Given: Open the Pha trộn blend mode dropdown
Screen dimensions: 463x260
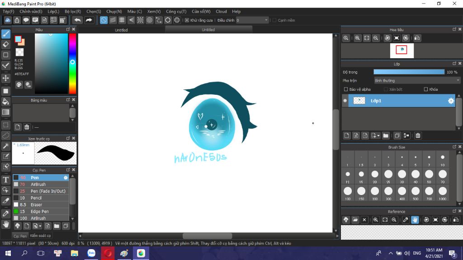Looking at the screenshot, I should click(417, 80).
